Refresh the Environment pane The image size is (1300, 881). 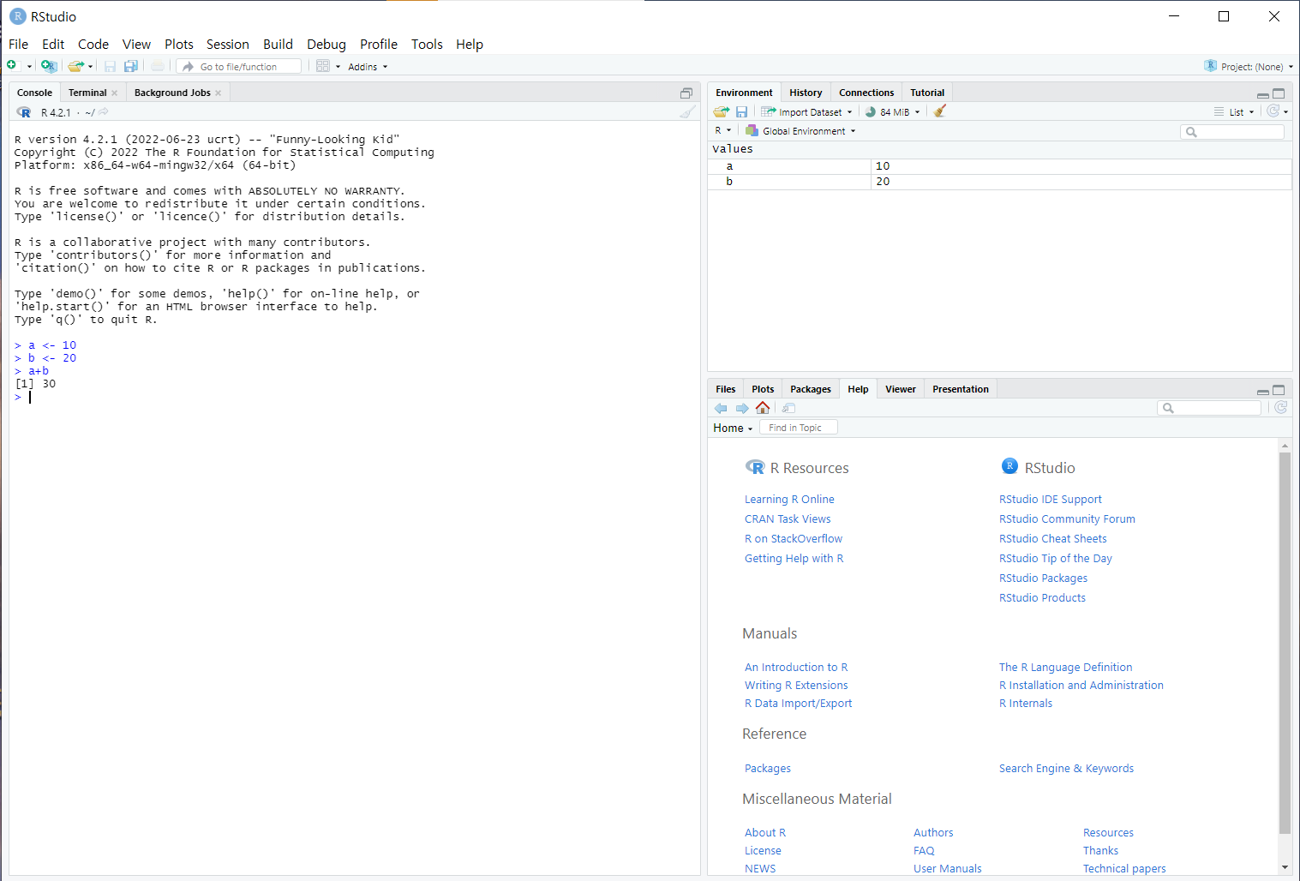click(x=1273, y=111)
